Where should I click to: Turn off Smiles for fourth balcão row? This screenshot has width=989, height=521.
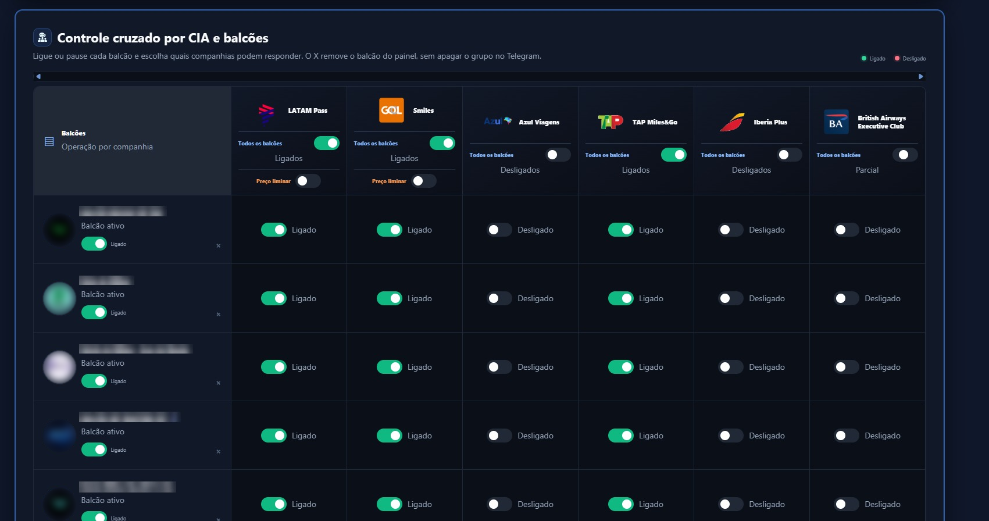click(390, 436)
